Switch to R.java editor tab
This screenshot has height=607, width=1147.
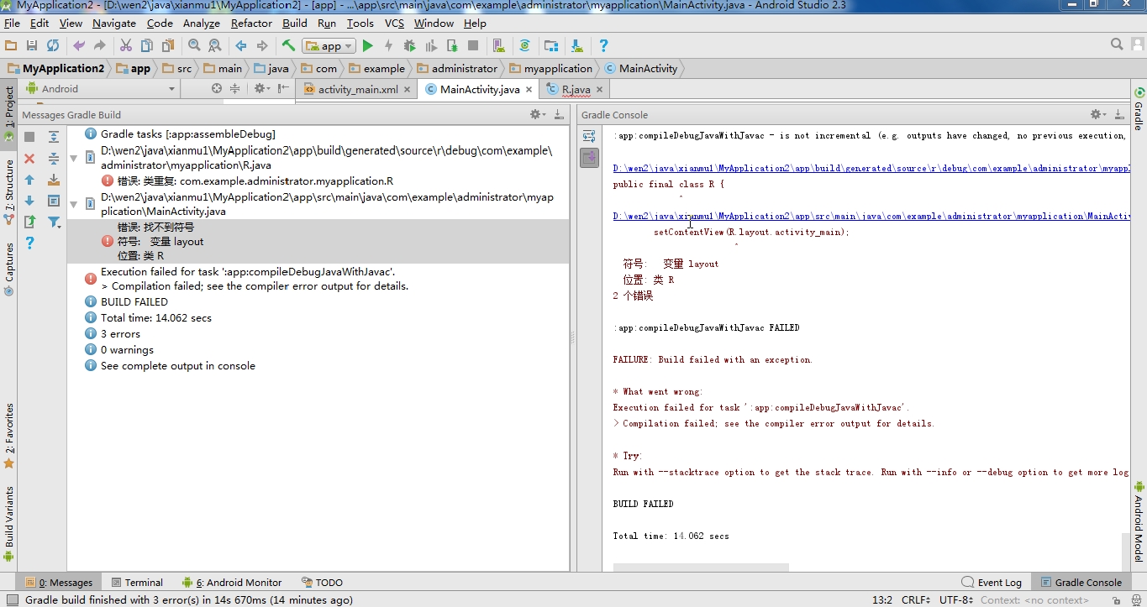tap(576, 89)
